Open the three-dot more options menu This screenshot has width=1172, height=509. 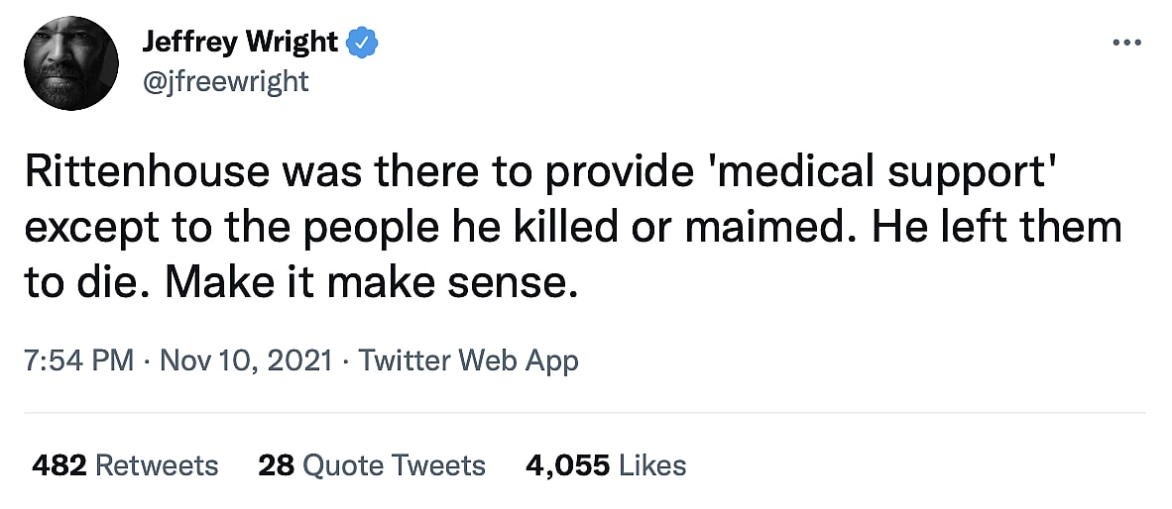pyautogui.click(x=1128, y=43)
